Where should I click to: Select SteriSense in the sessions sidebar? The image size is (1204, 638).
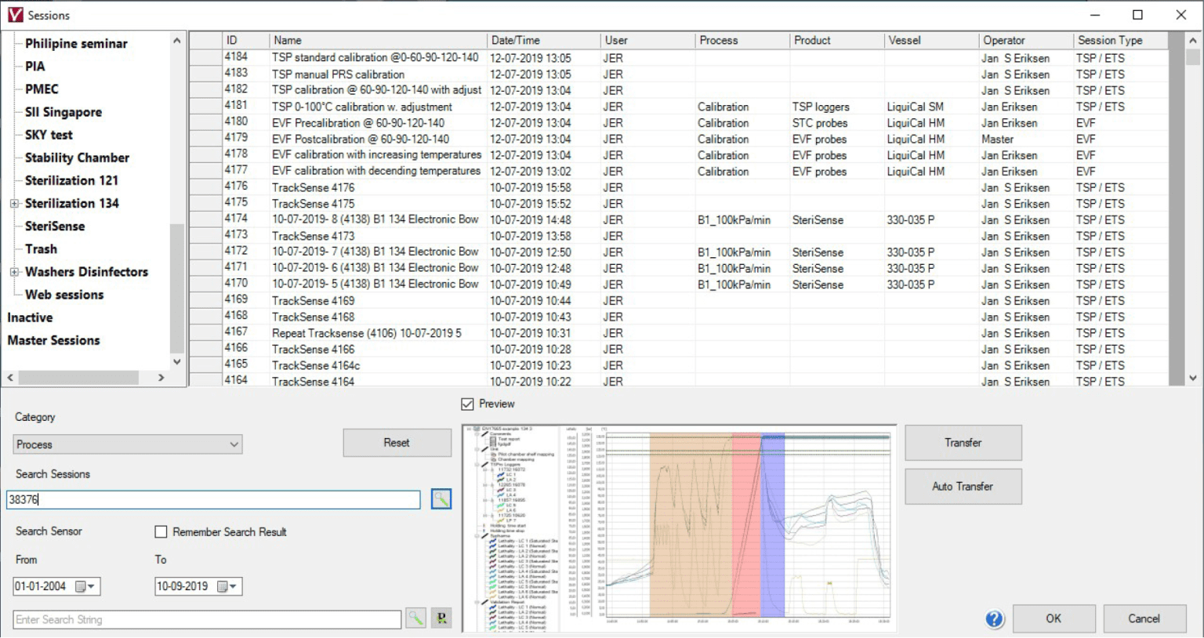pos(55,226)
